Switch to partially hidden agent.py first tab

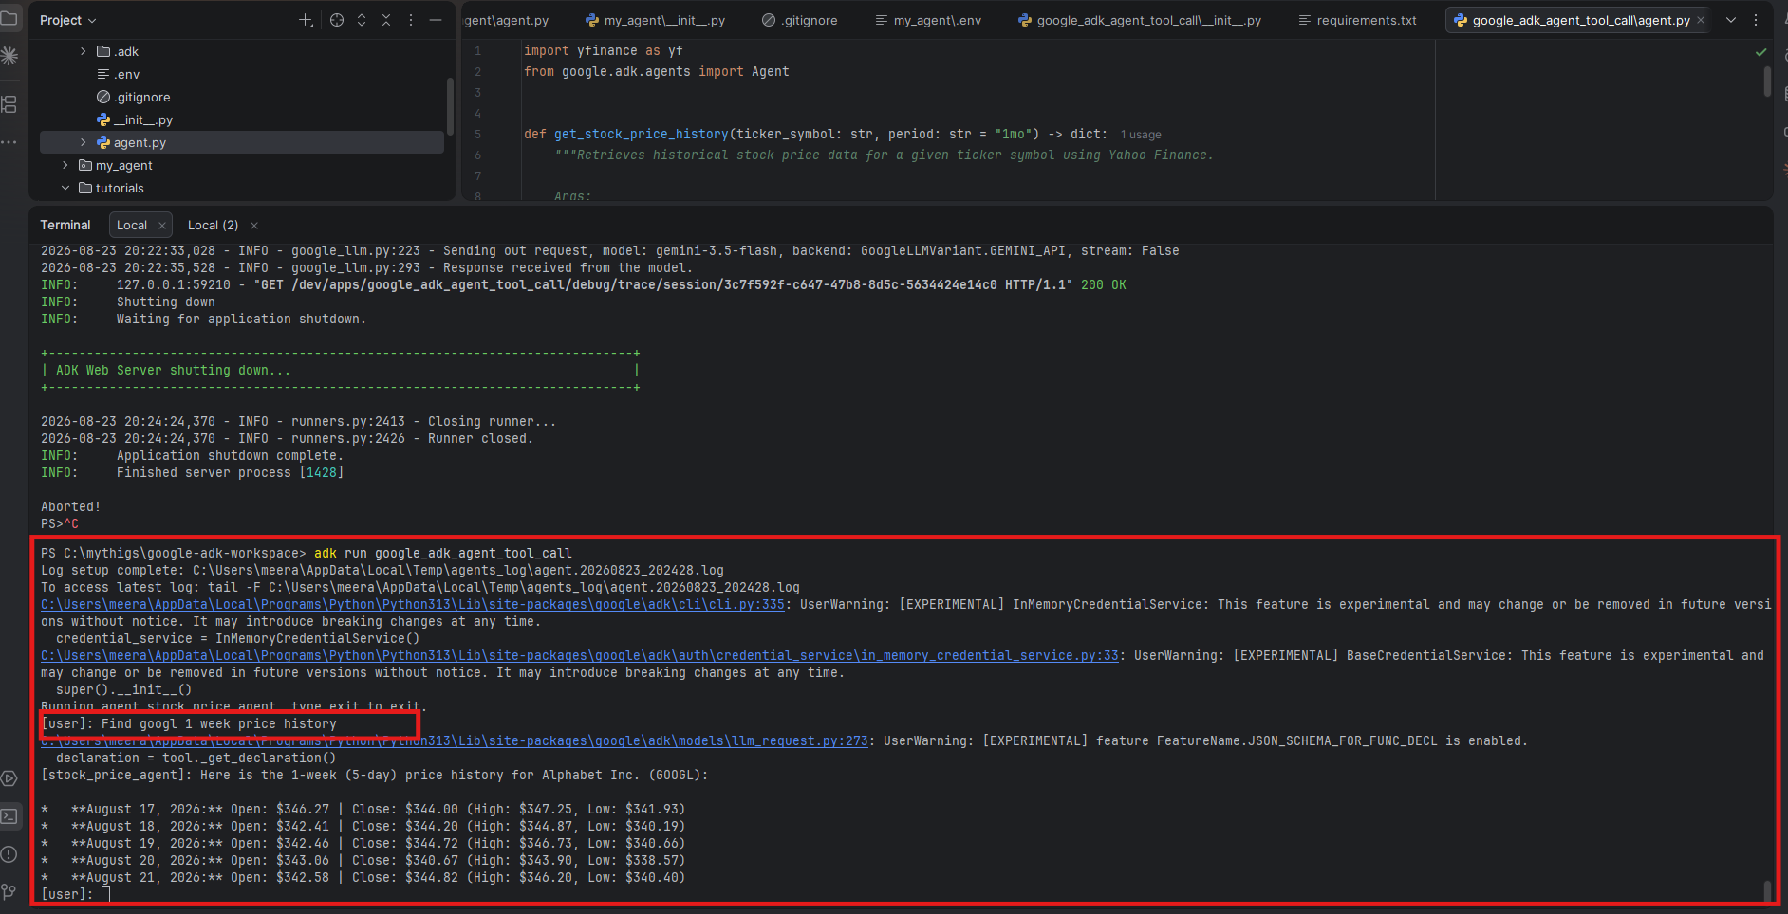coord(507,20)
